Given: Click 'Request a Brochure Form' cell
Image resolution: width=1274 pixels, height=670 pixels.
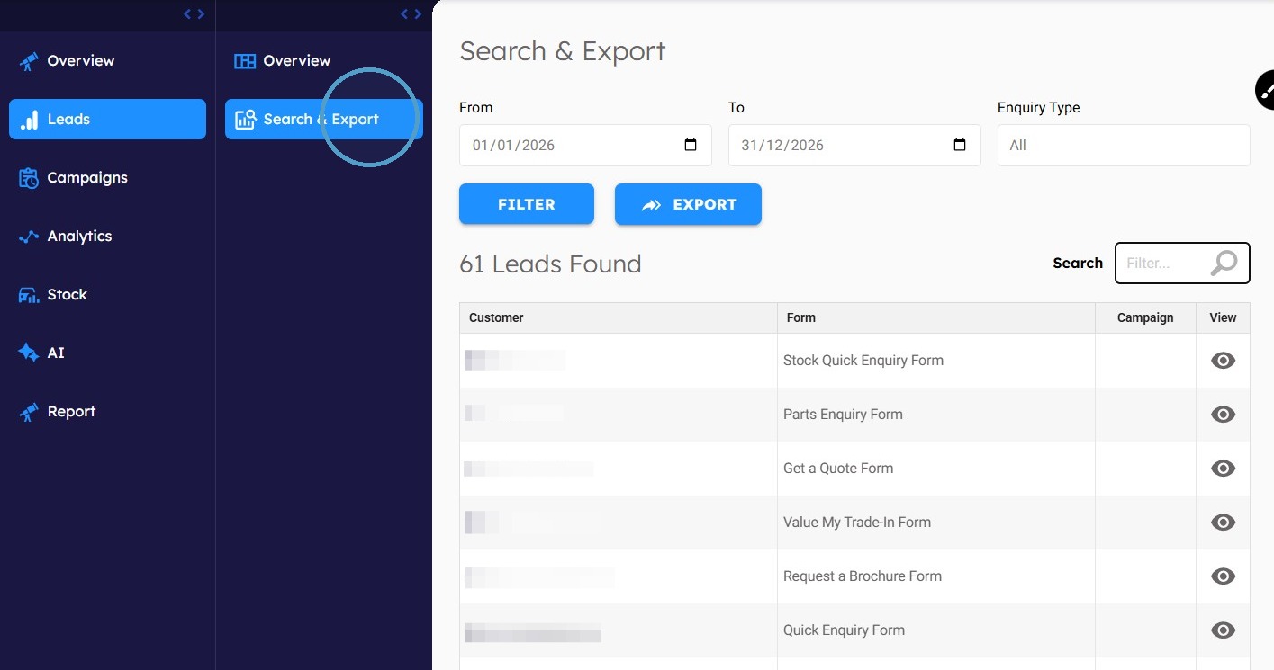Looking at the screenshot, I should click(x=936, y=576).
